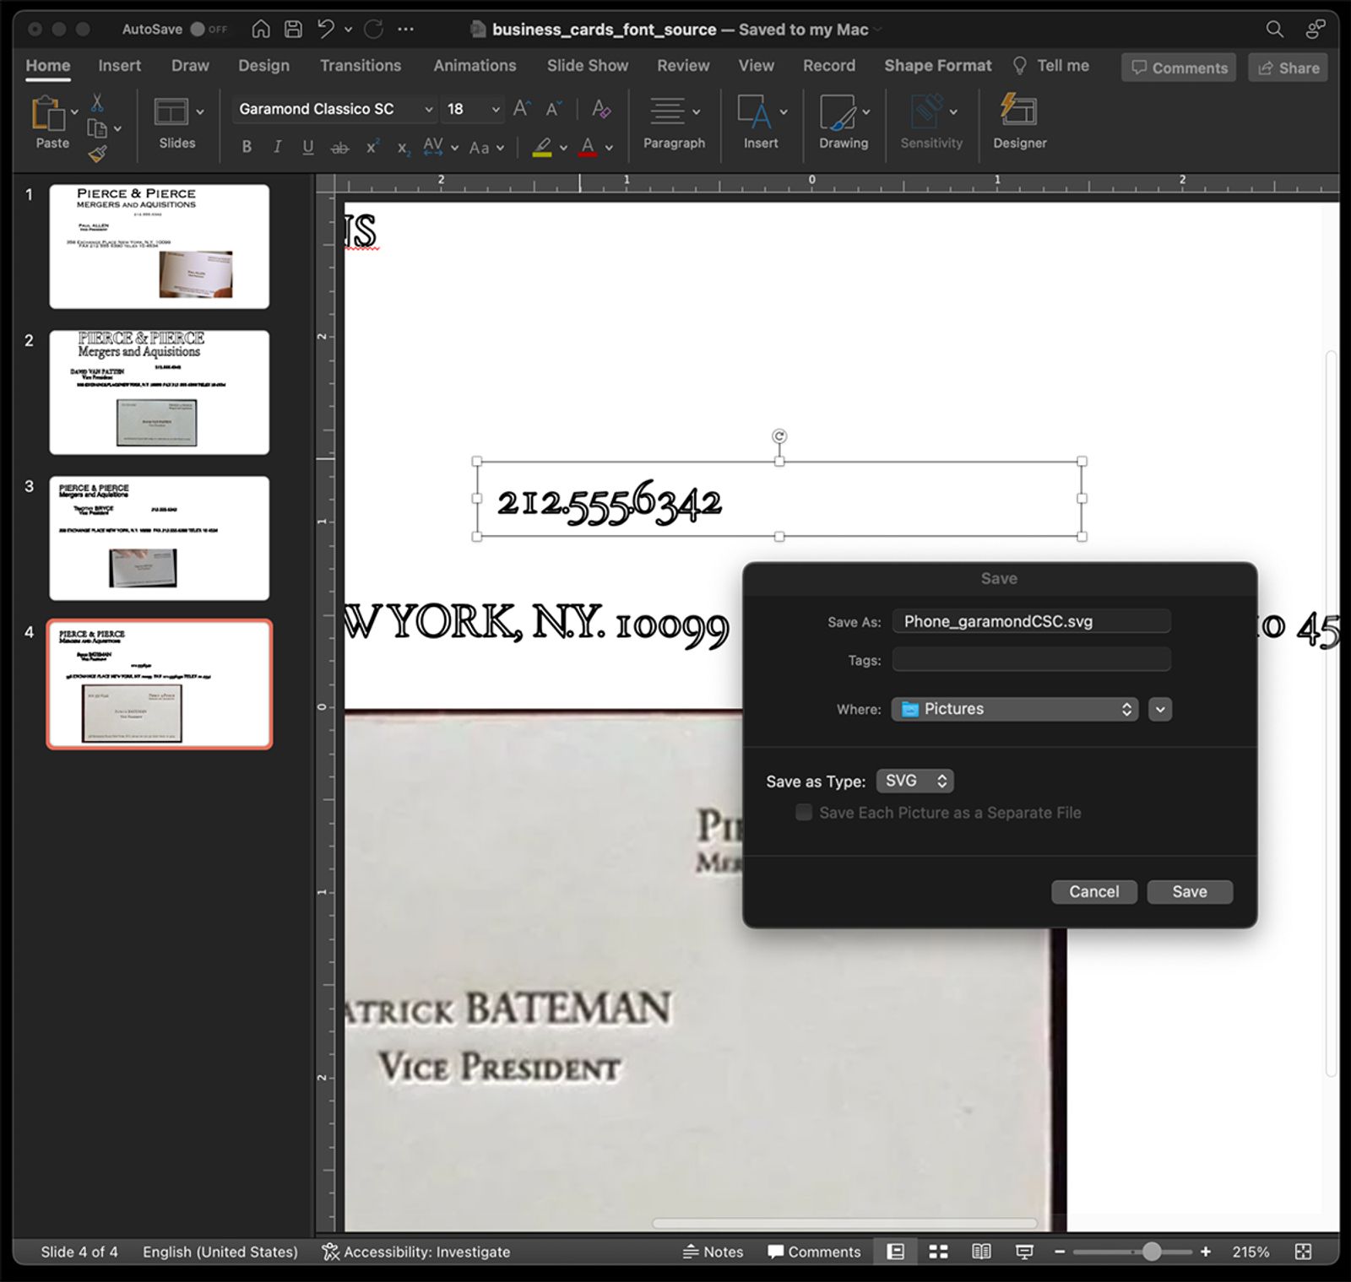
Task: Open the Garamond Classico SC font list
Action: coord(428,109)
